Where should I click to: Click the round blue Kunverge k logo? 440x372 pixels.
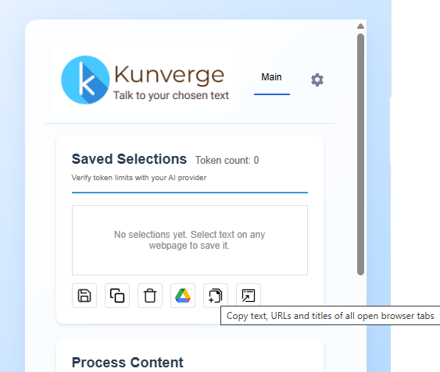(x=85, y=80)
